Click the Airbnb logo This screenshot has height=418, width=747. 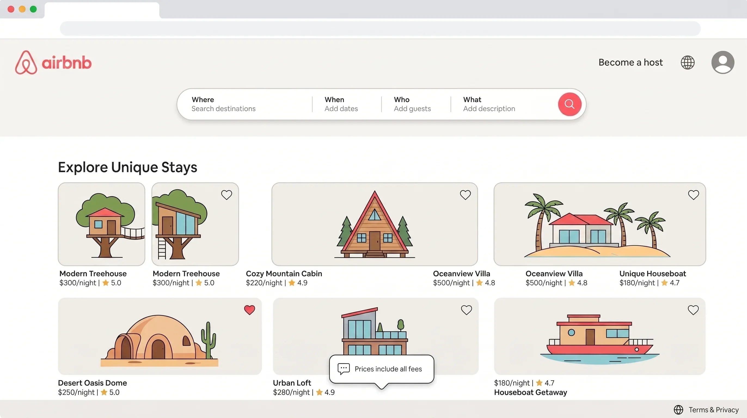pyautogui.click(x=53, y=62)
